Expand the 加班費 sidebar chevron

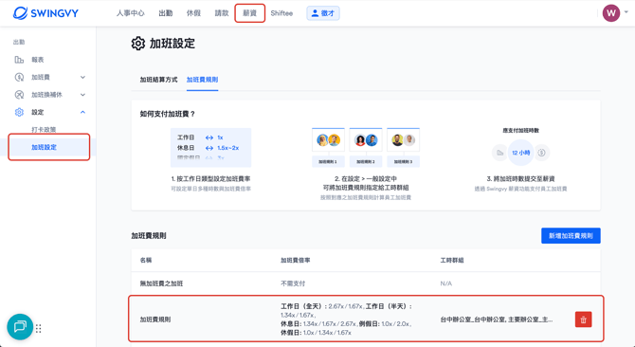tap(82, 77)
